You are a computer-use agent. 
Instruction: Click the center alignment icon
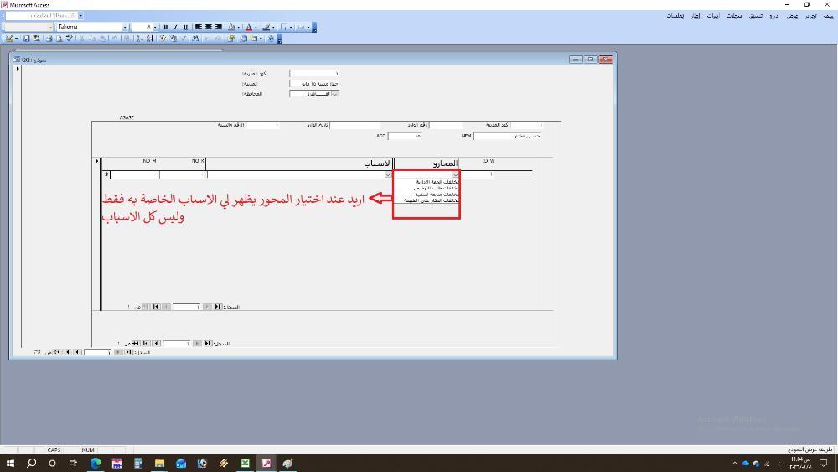209,27
